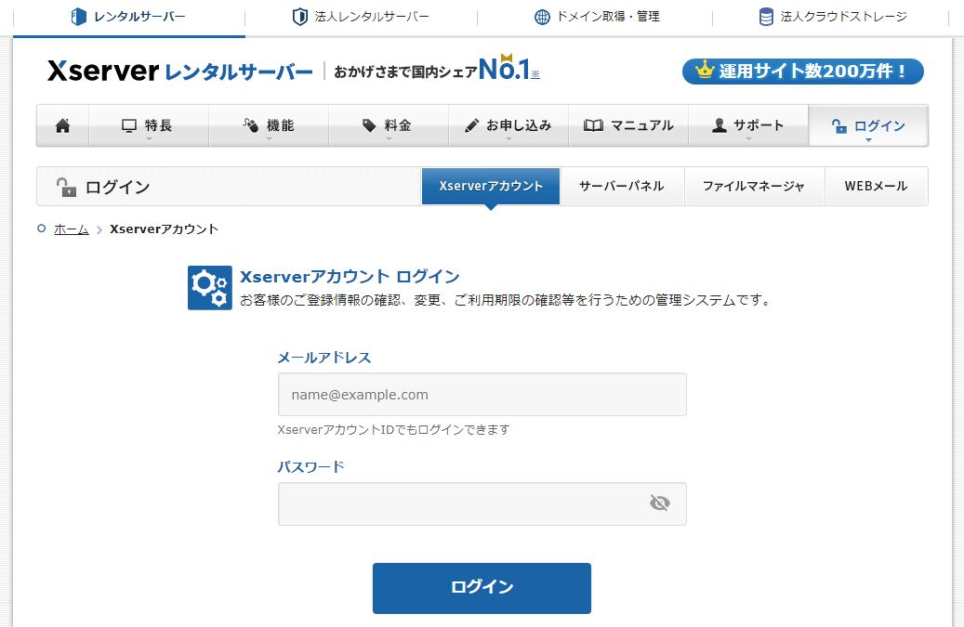964x627 pixels.
Task: Switch to the WEBメール tab
Action: [x=876, y=186]
